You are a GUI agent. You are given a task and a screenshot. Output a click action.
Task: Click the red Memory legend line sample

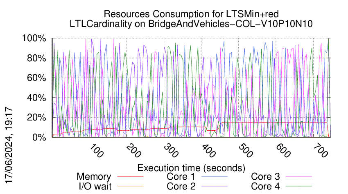point(130,176)
